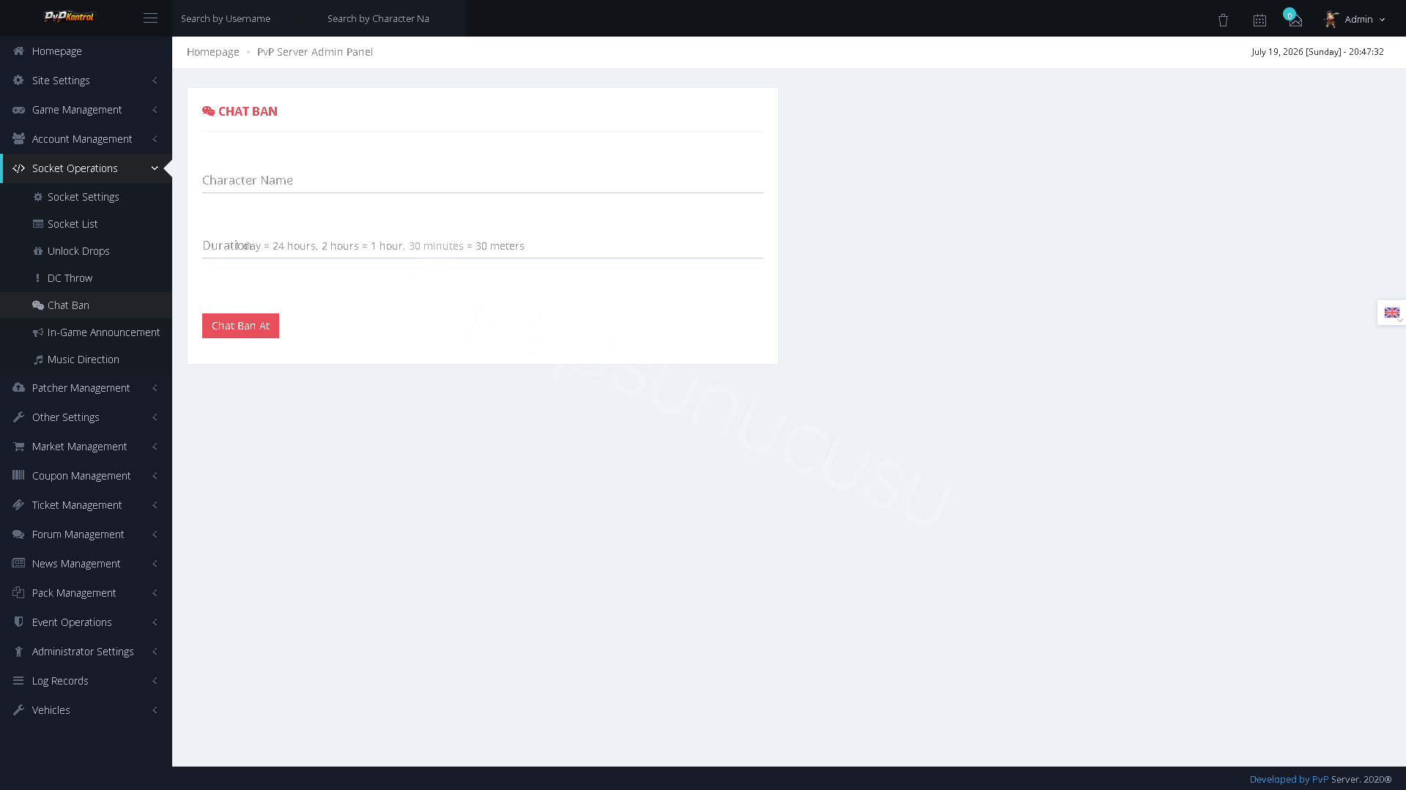Click the Homepage house icon
Viewport: 1406px width, 790px height.
[x=18, y=51]
